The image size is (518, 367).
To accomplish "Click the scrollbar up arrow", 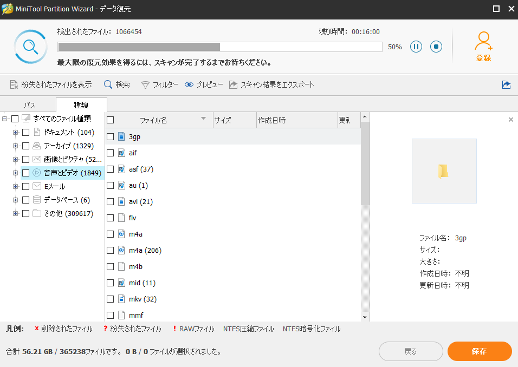I will [x=365, y=116].
